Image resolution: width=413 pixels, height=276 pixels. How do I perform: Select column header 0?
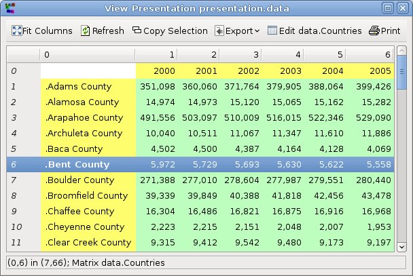[x=88, y=55]
